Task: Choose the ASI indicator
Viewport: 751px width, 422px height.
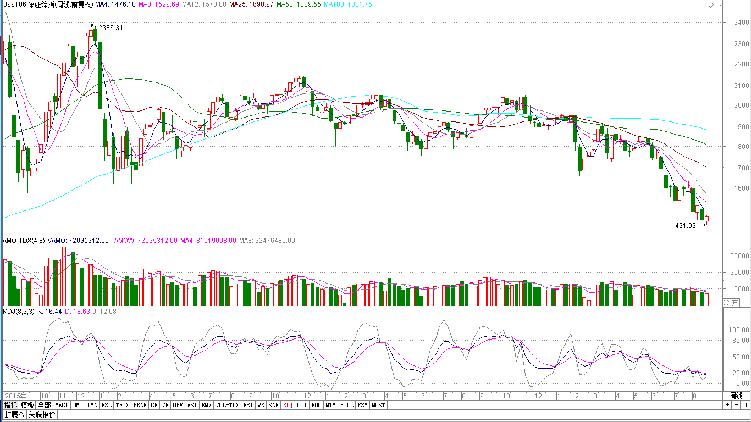Action: tap(192, 405)
